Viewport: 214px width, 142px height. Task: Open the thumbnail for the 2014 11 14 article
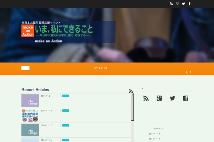pos(30,140)
